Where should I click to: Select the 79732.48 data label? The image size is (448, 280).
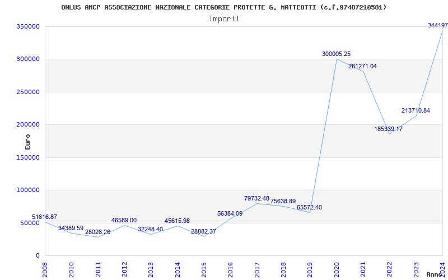(256, 198)
